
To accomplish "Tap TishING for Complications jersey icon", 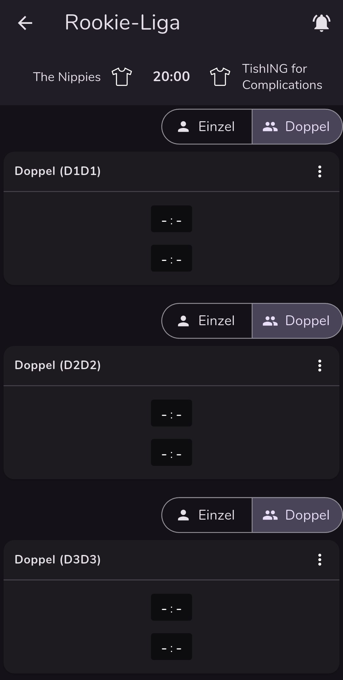I will 220,77.
